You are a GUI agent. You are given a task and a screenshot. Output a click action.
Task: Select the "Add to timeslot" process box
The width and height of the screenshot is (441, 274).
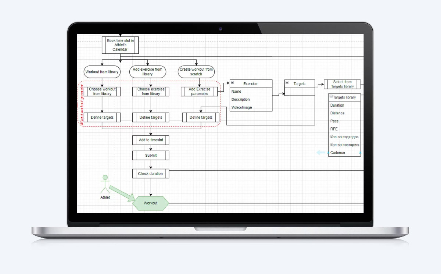click(x=151, y=140)
